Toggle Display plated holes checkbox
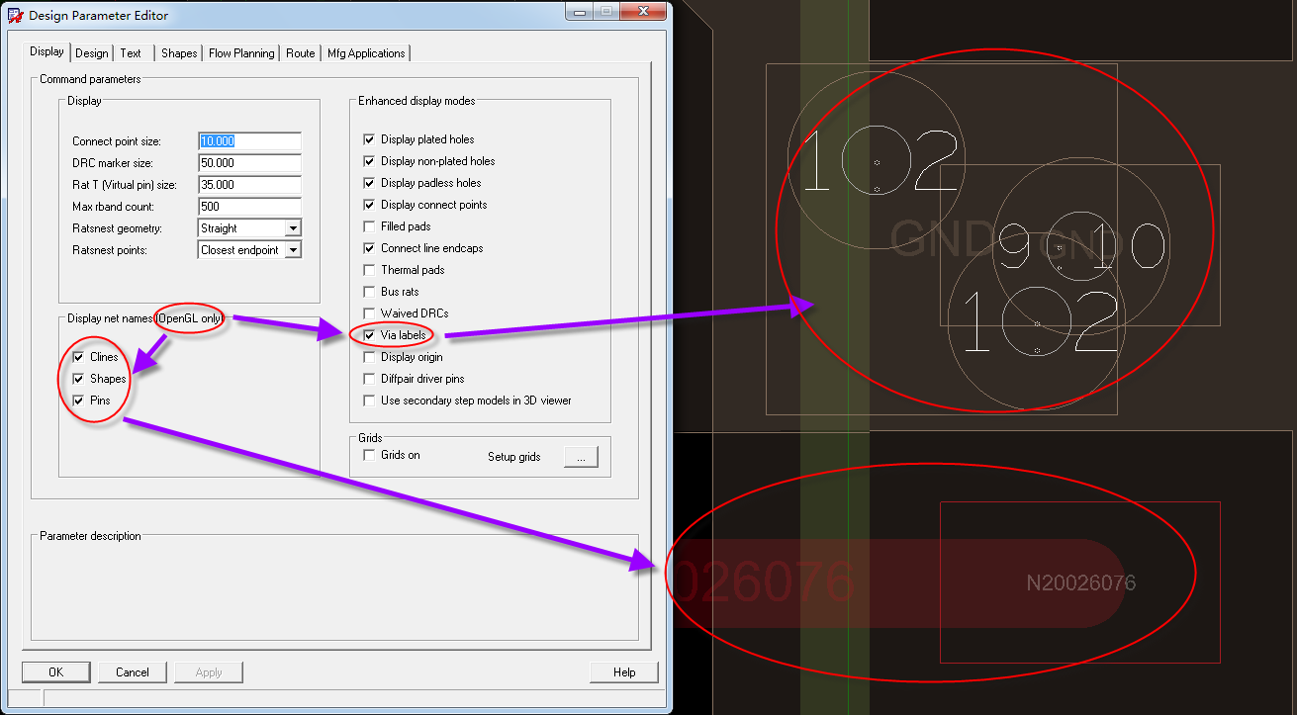This screenshot has height=715, width=1297. (370, 139)
